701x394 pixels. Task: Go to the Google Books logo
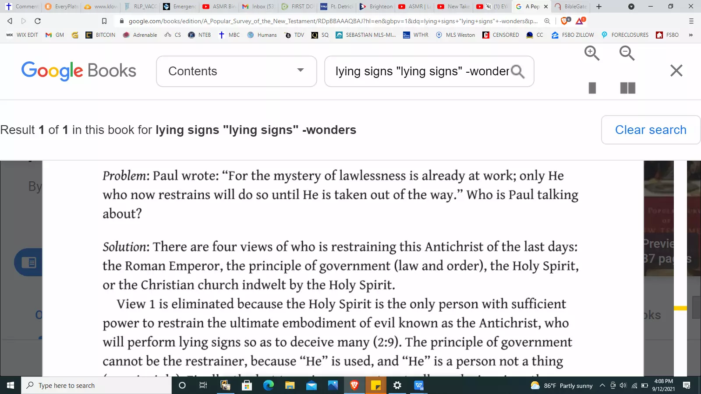coord(79,70)
